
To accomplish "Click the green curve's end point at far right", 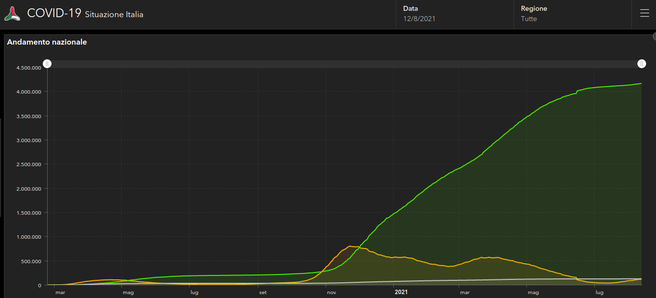I will click(x=641, y=84).
